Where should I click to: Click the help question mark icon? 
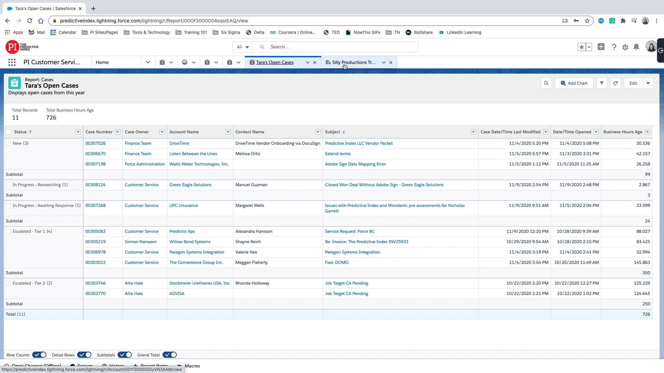(614, 47)
